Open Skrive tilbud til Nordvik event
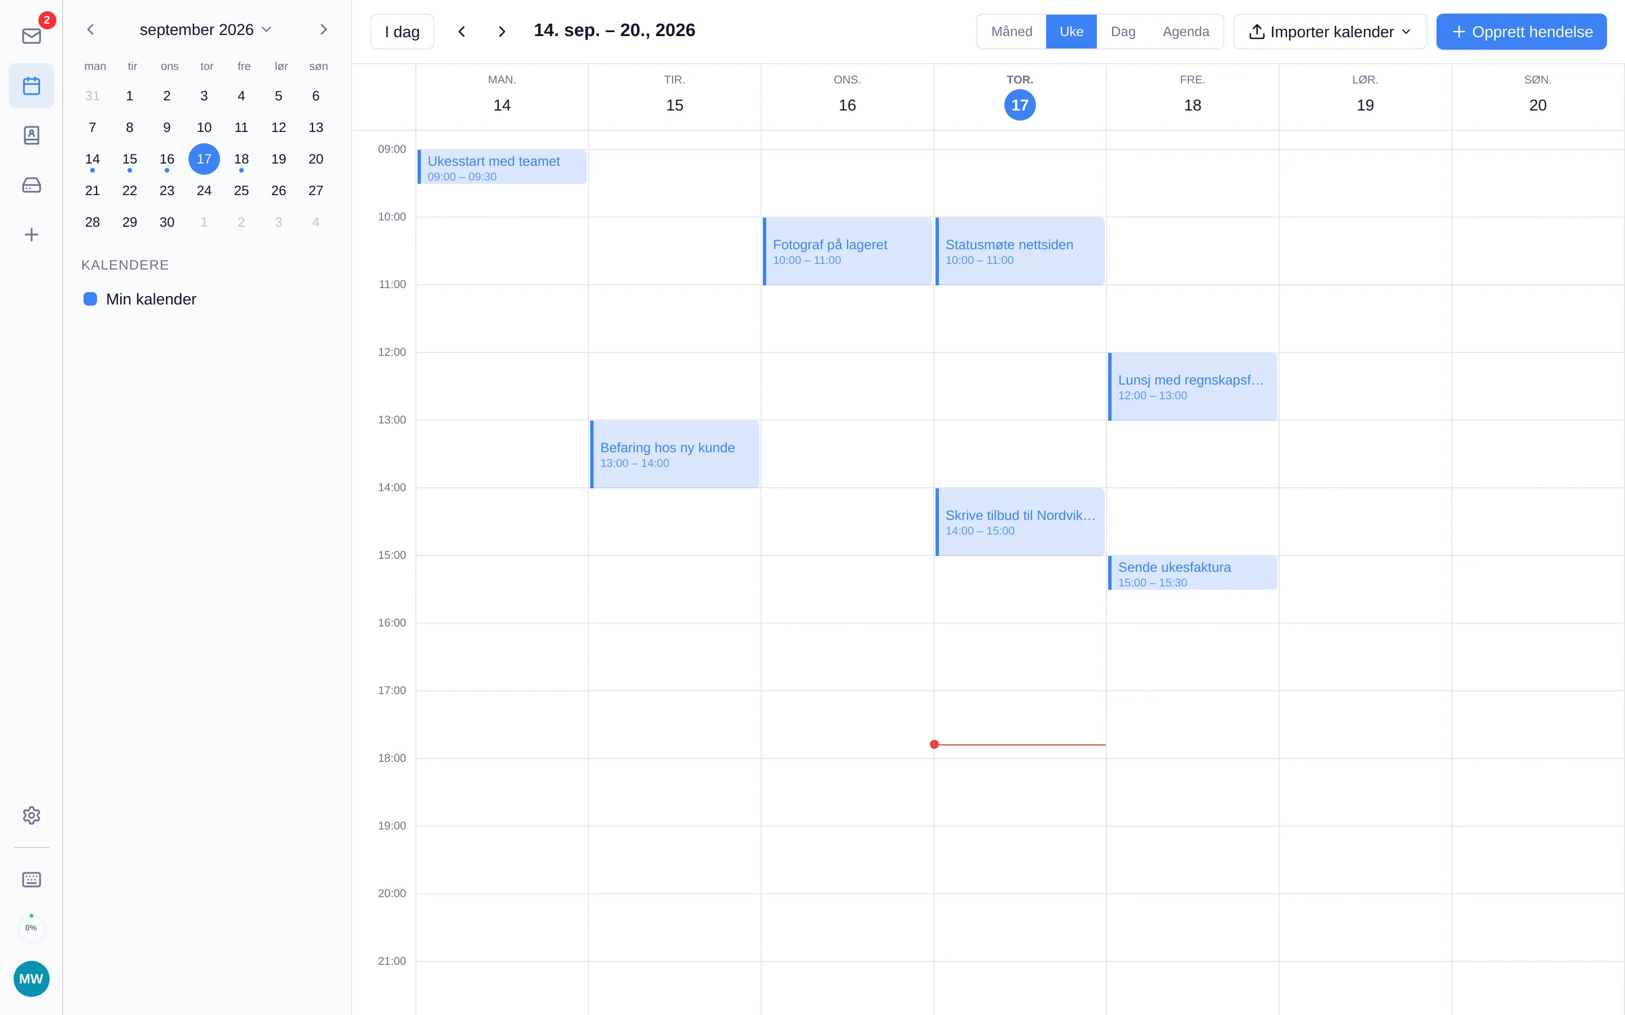Viewport: 1625px width, 1015px height. [x=1020, y=522]
